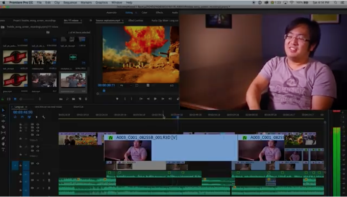347x197 pixels.
Task: Click the sort icons button in project panel
Action: pos(40,99)
